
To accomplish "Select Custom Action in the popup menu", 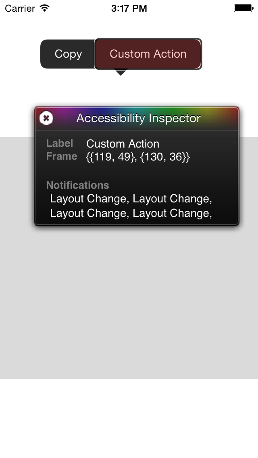I will pos(148,54).
